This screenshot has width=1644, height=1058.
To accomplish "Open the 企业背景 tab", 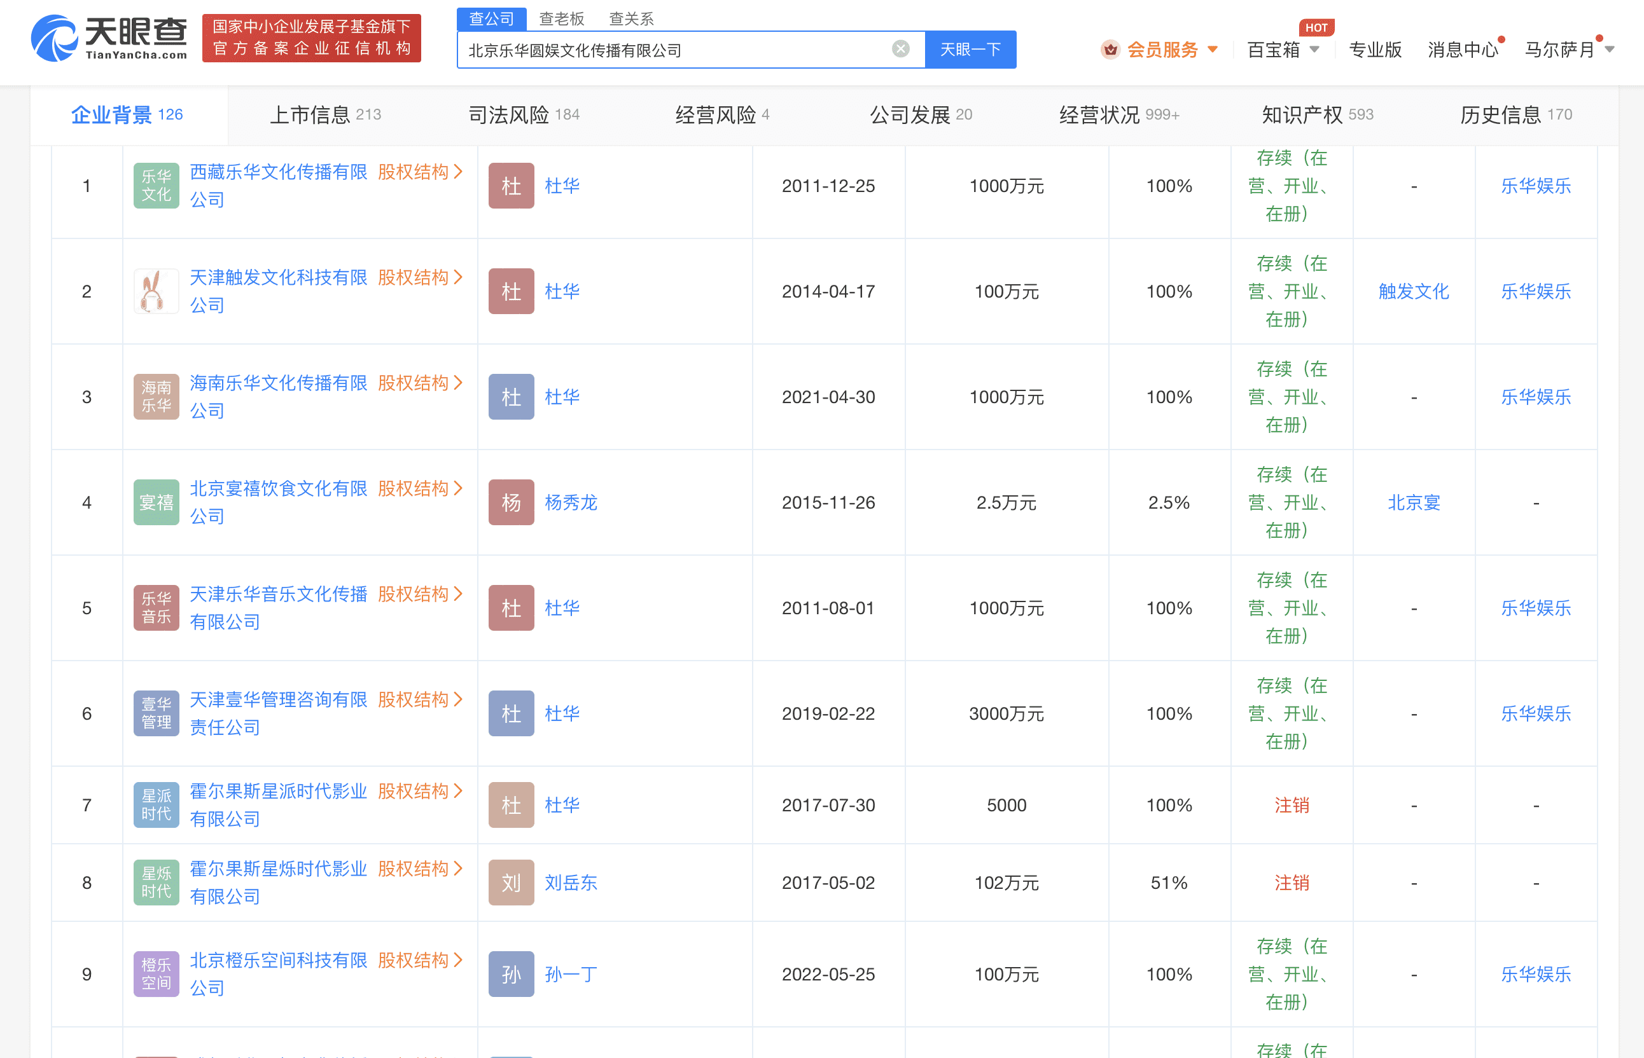I will tap(127, 114).
